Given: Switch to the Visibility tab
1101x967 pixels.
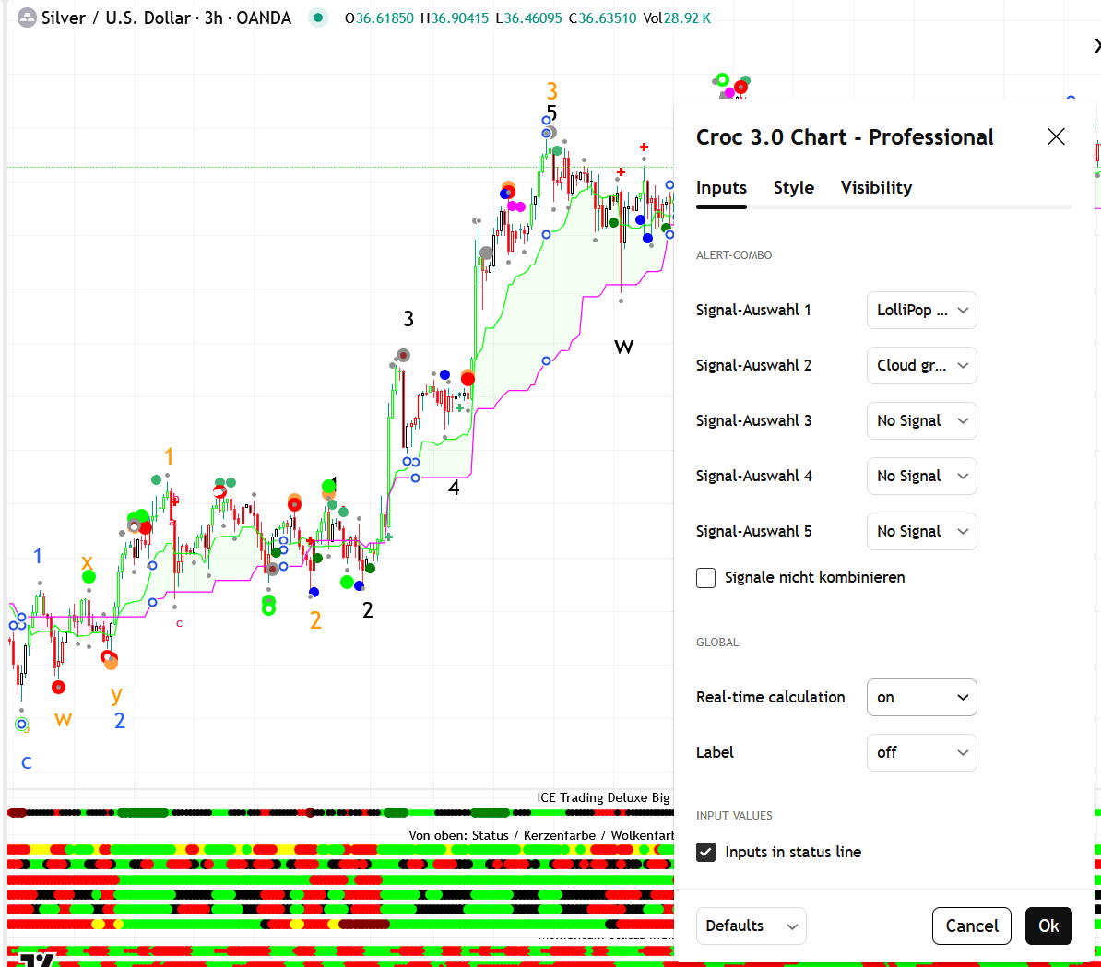Looking at the screenshot, I should [x=876, y=188].
